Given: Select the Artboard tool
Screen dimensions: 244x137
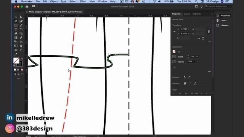Looking at the screenshot, I should 21,42.
